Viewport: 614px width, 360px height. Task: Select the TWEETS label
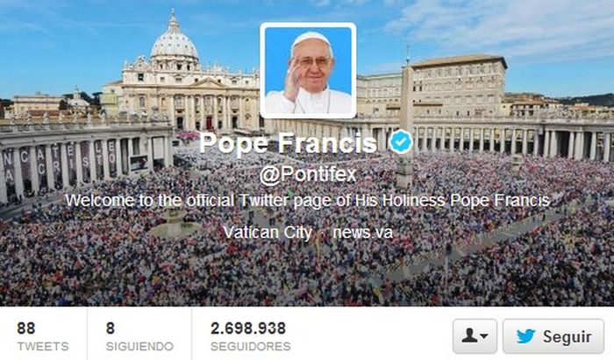[x=43, y=346]
